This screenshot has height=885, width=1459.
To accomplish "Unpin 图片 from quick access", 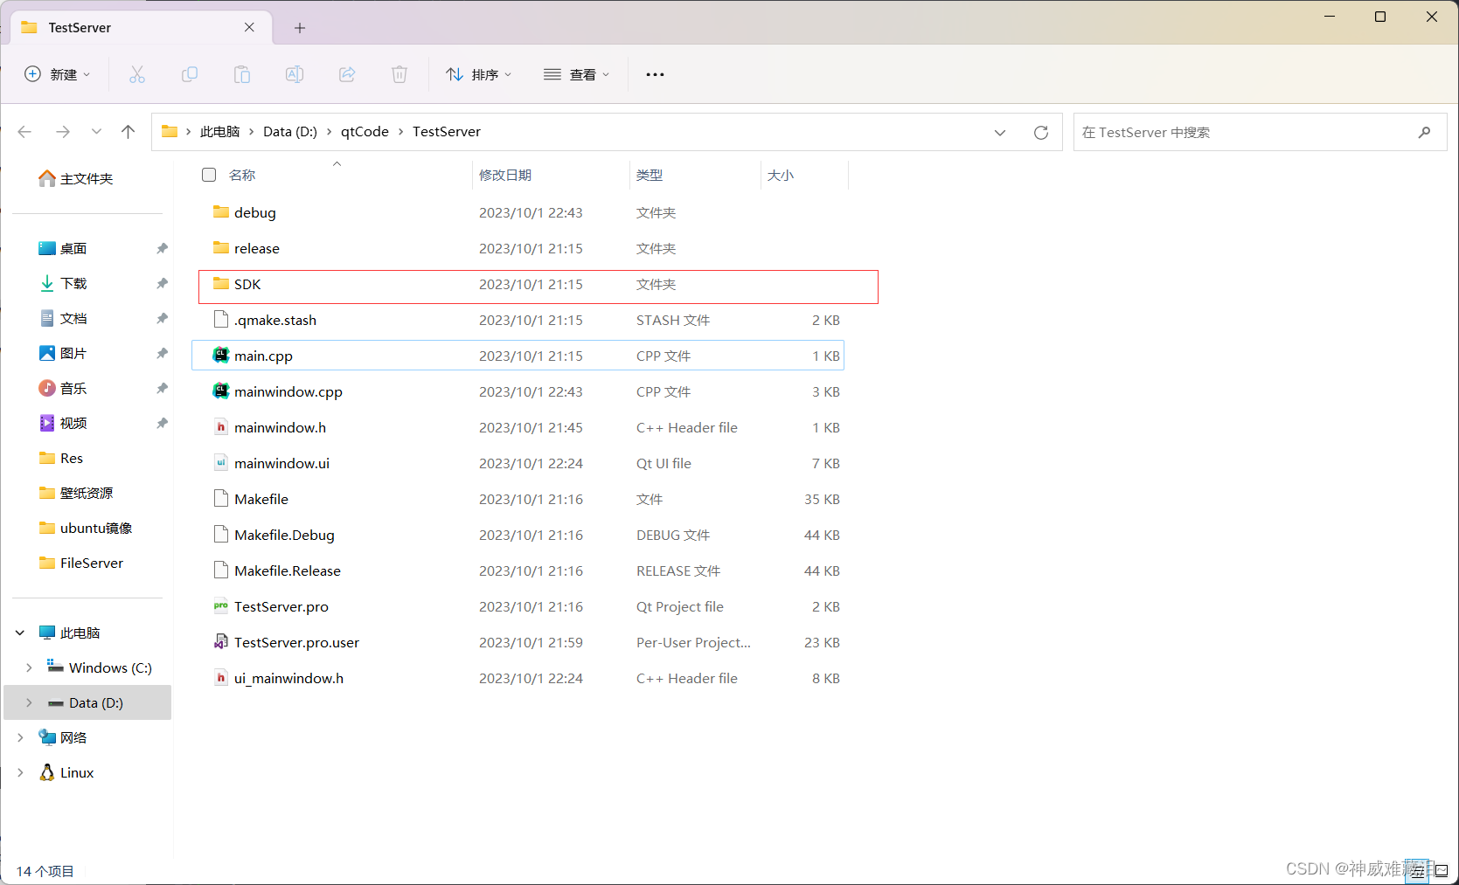I will (x=162, y=354).
